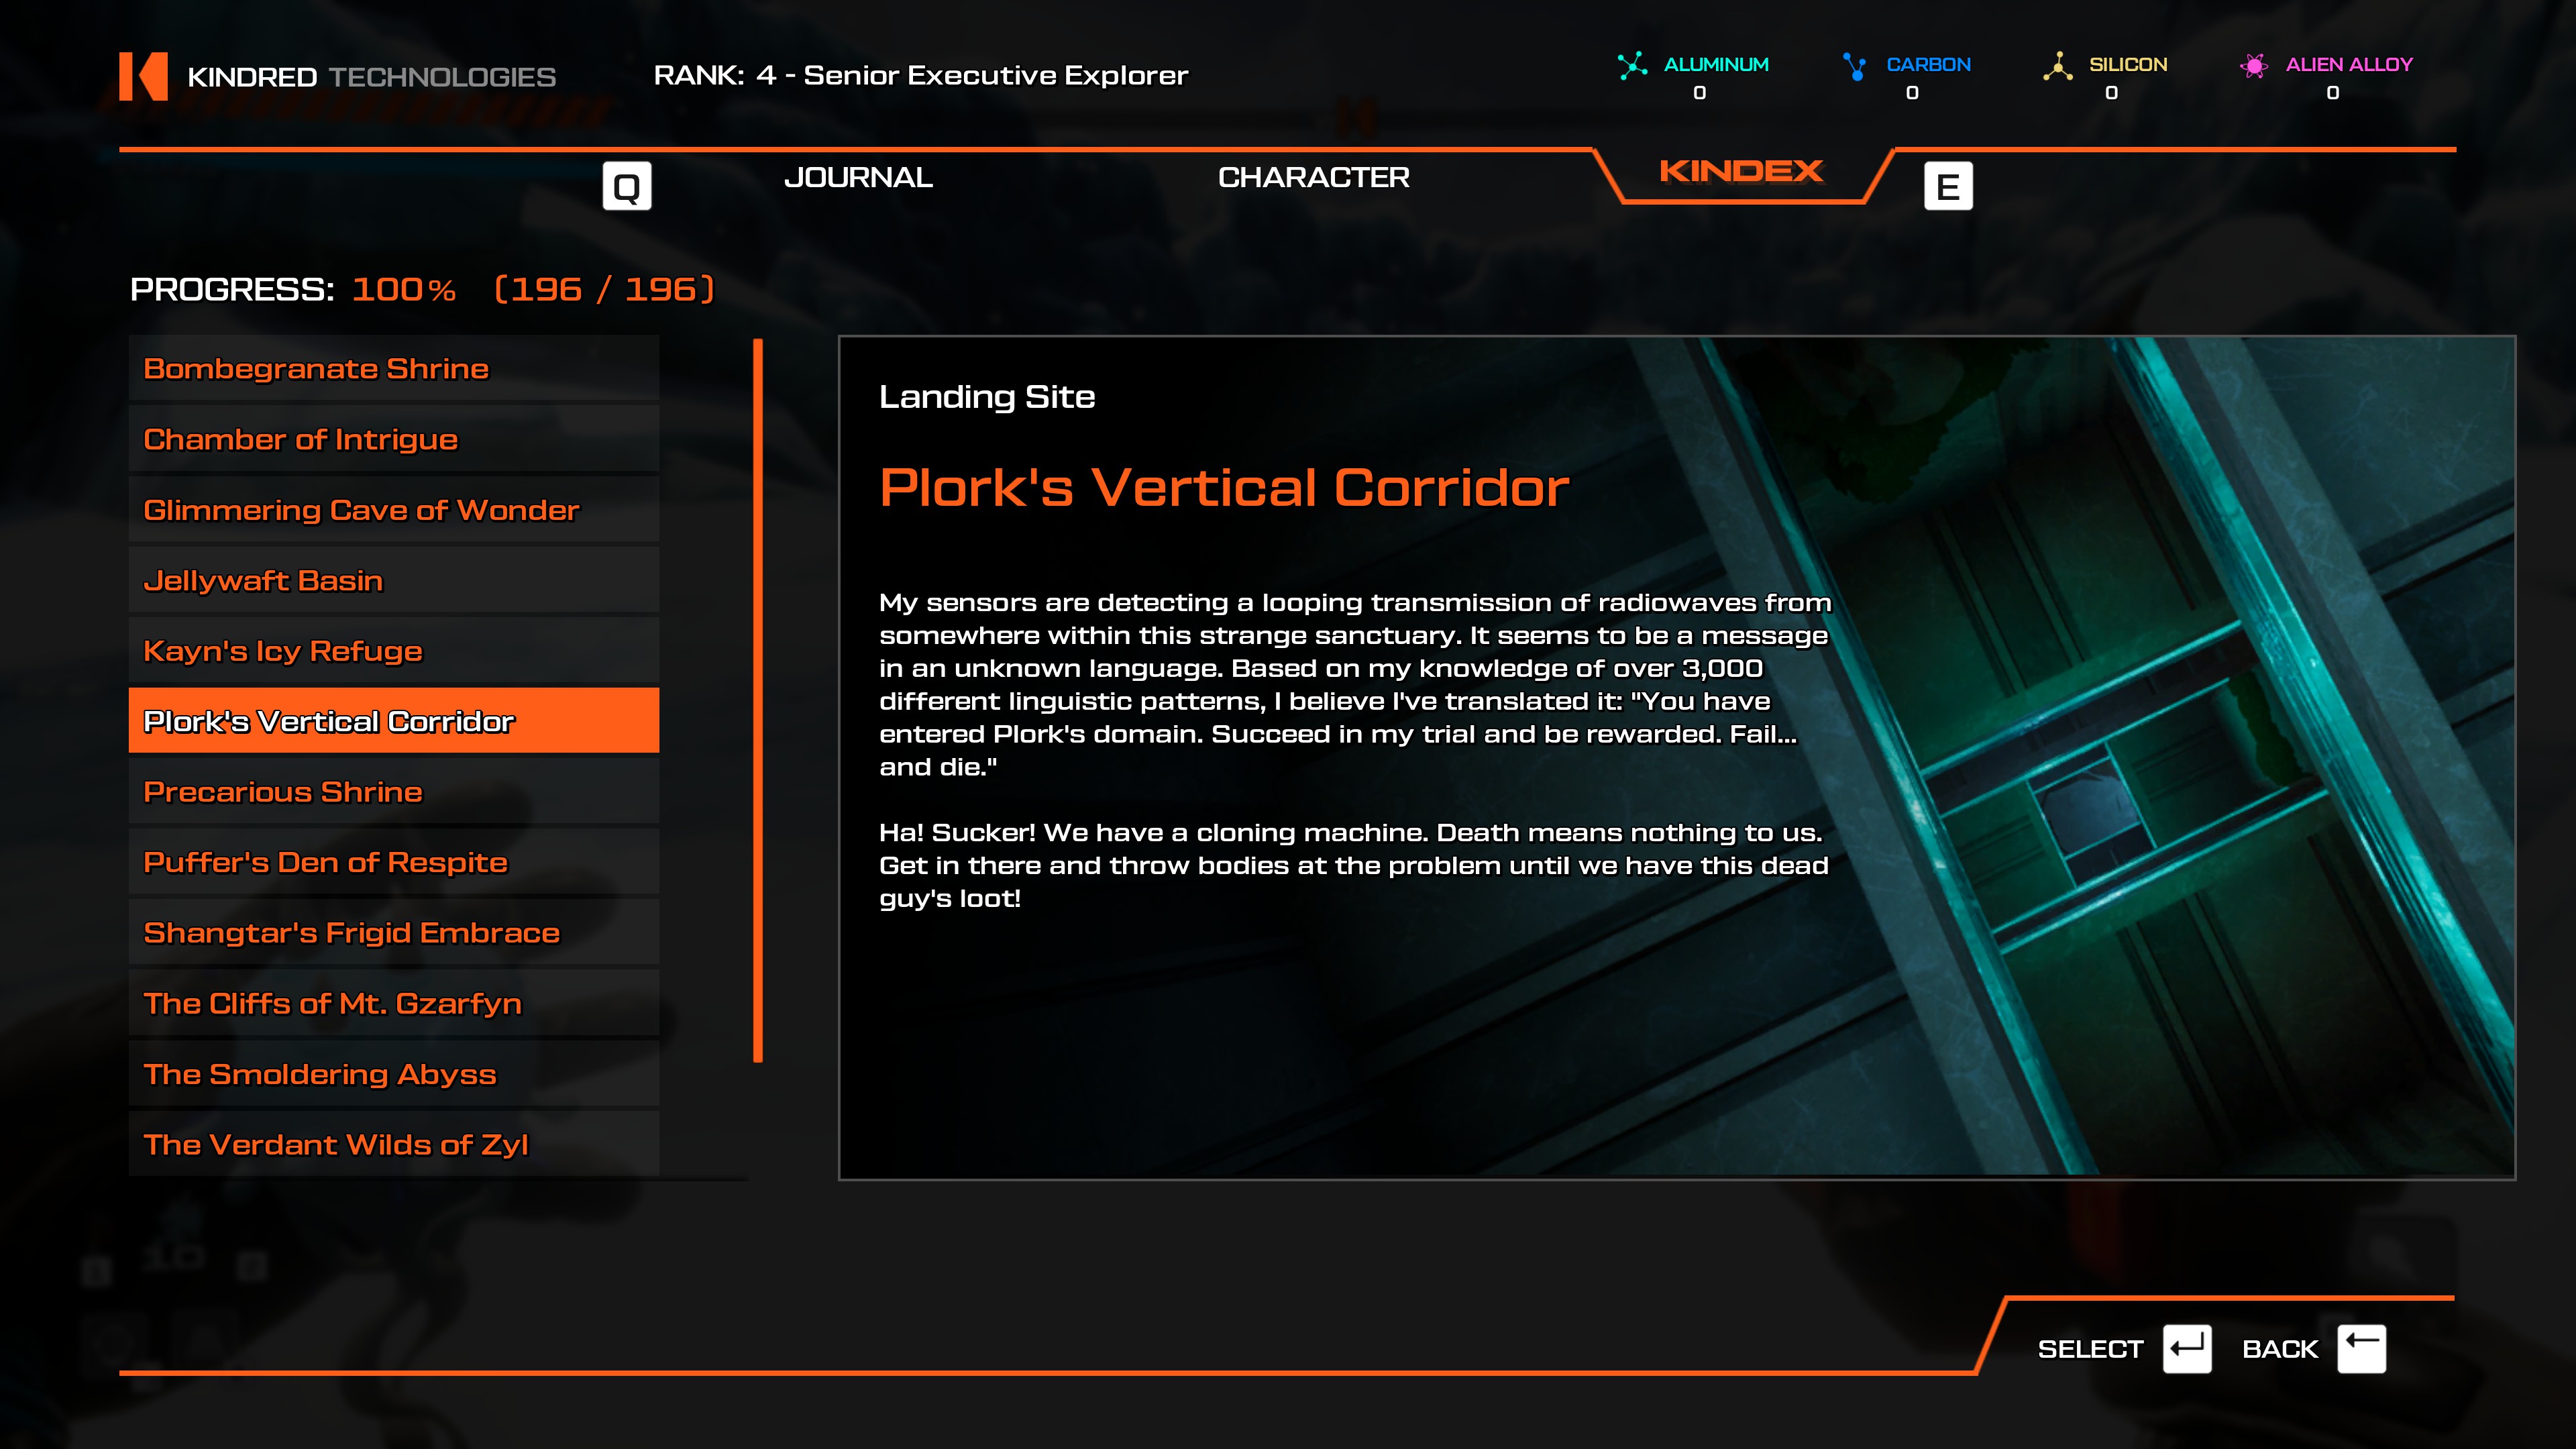Switch to the Journal tab
Image resolution: width=2576 pixels, height=1449 pixels.
[x=858, y=178]
